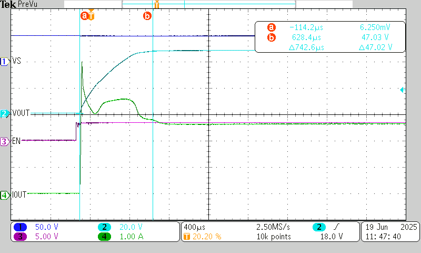Click the trigger position marker in record overview bar
421x253 pixels.
[157, 5]
